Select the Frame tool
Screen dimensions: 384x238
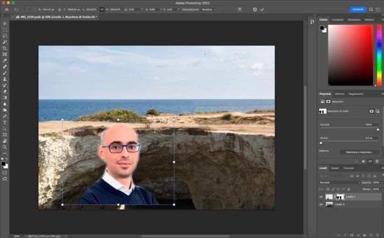[4, 54]
